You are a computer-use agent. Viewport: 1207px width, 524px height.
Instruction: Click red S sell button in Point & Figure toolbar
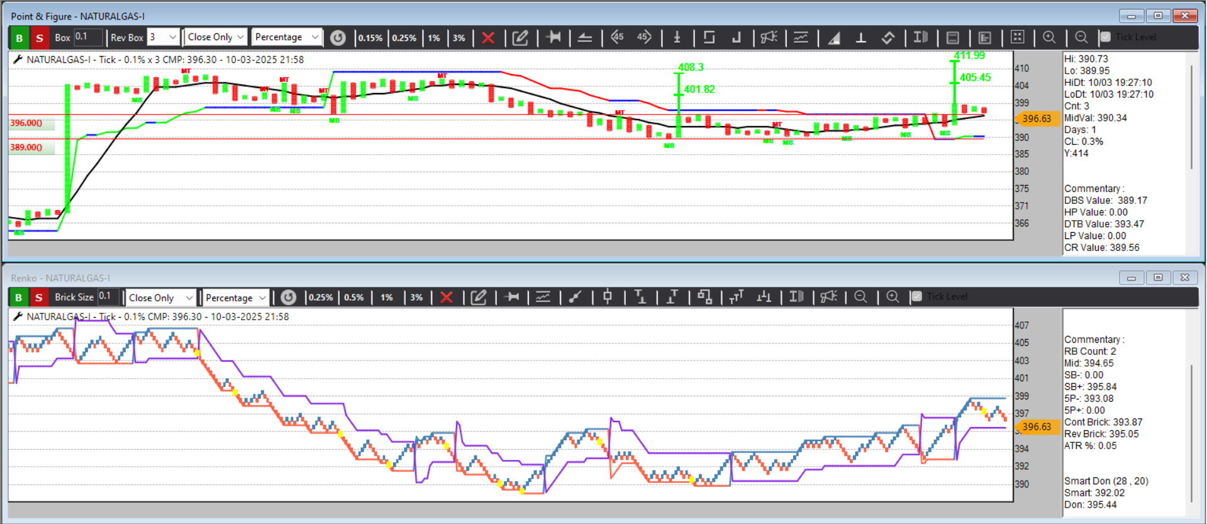[40, 38]
